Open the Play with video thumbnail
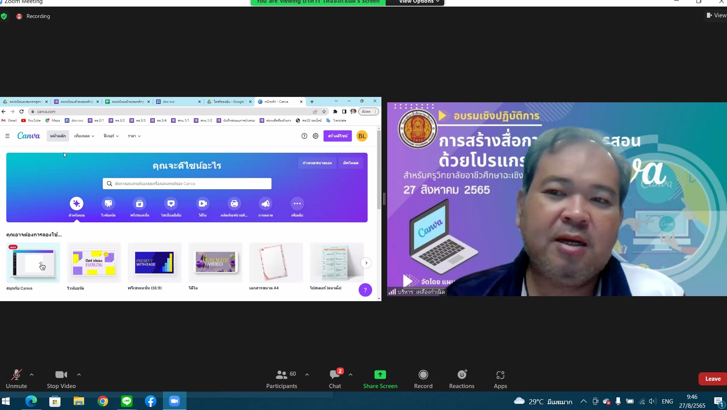The height and width of the screenshot is (410, 727). [215, 263]
